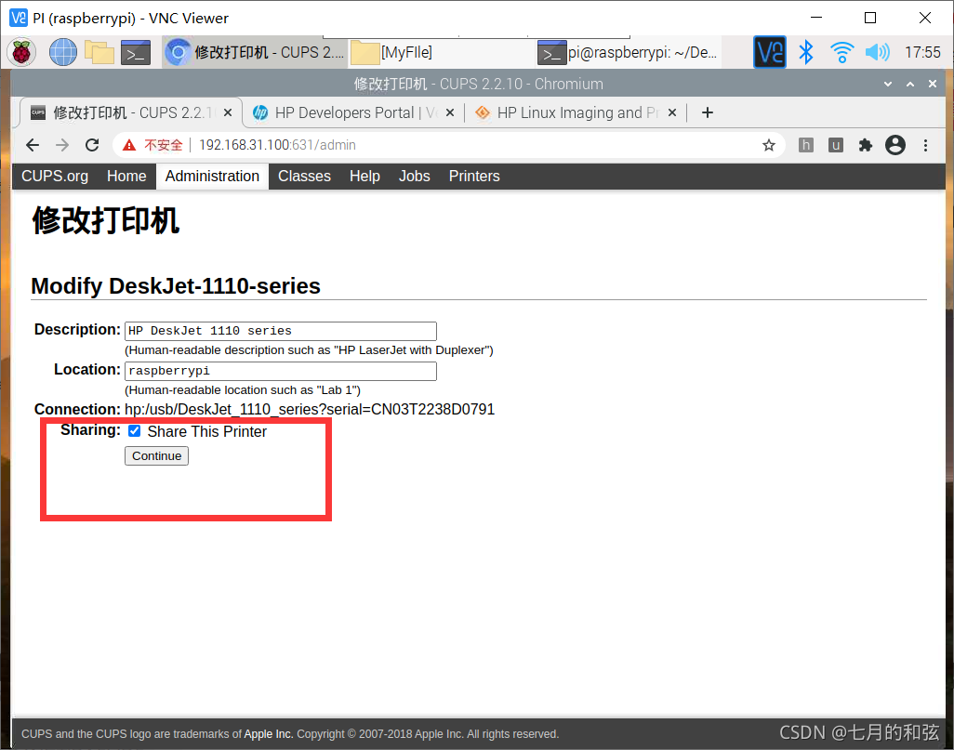Open the CUPS.org nav link
The height and width of the screenshot is (750, 954).
point(55,176)
